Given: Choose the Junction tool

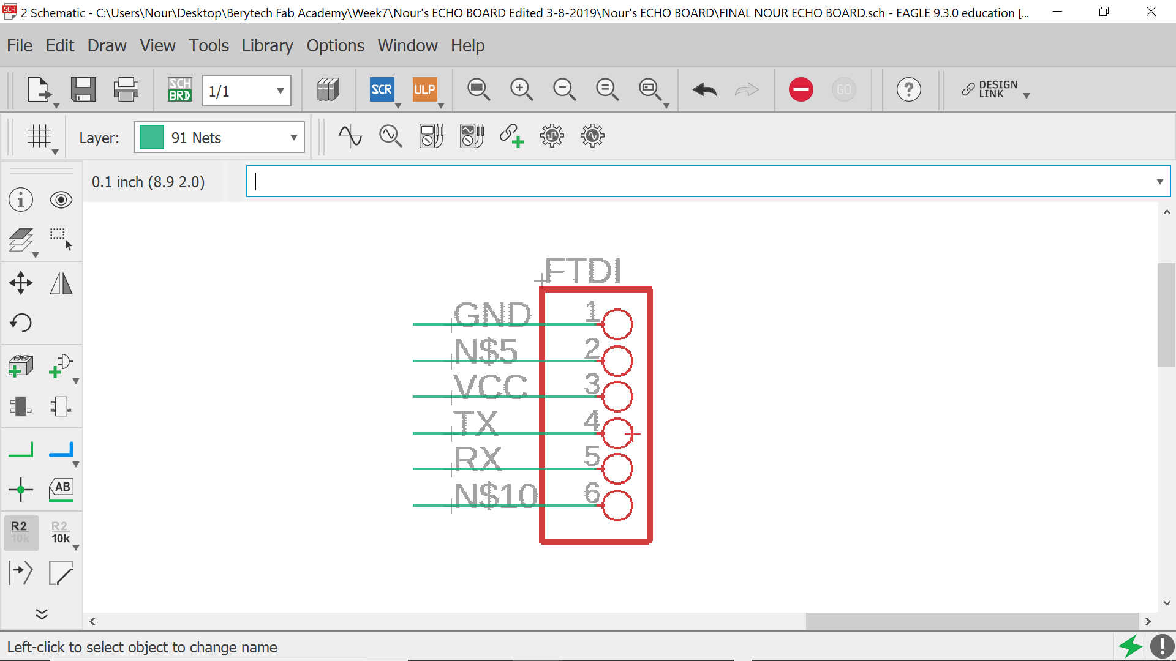Looking at the screenshot, I should click(21, 489).
